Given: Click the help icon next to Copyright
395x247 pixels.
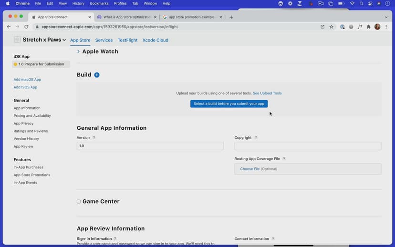Looking at the screenshot, I should 256,138.
